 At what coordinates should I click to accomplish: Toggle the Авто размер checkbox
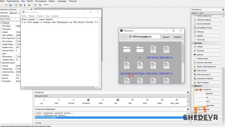point(17,41)
